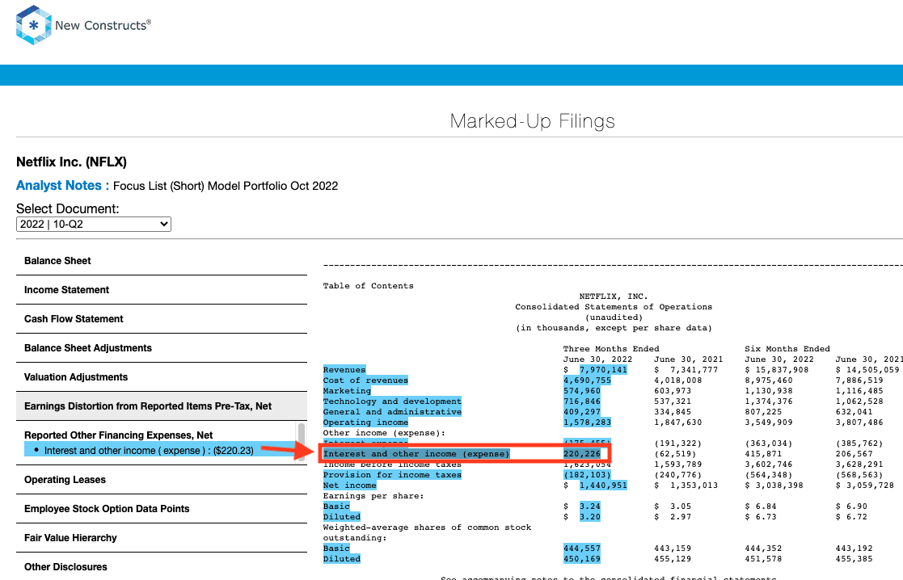Click Consolidated Statements of Operations title

pyautogui.click(x=614, y=307)
